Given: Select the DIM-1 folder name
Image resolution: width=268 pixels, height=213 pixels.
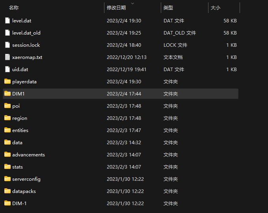Looking at the screenshot, I should (19, 204).
